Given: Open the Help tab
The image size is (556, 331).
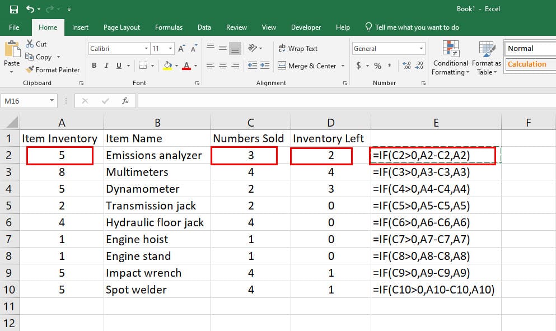Looking at the screenshot, I should pyautogui.click(x=343, y=27).
